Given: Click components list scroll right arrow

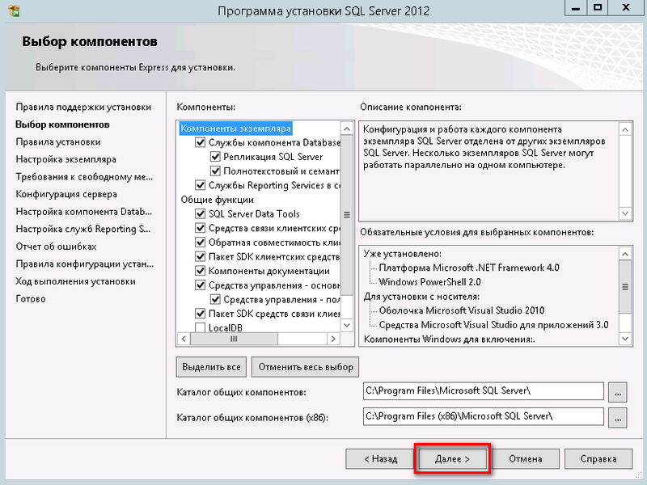Looking at the screenshot, I should [333, 339].
